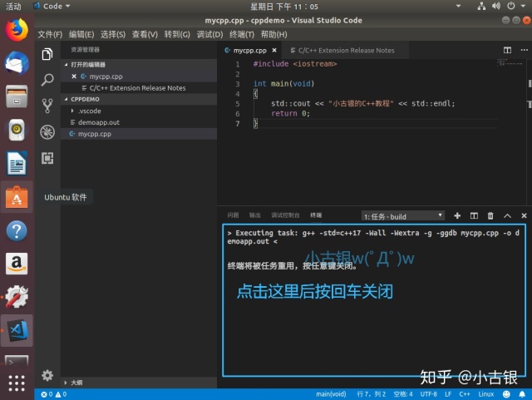This screenshot has height=400, width=532.
Task: Collapse the 打开的编辑器 section
Action: tap(66, 65)
